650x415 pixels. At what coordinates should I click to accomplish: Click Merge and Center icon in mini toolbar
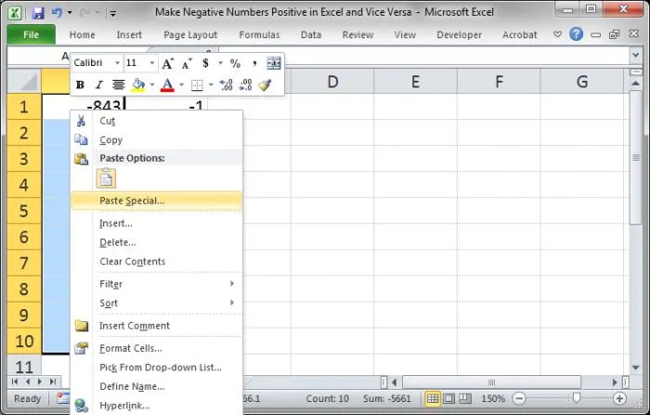click(x=274, y=63)
